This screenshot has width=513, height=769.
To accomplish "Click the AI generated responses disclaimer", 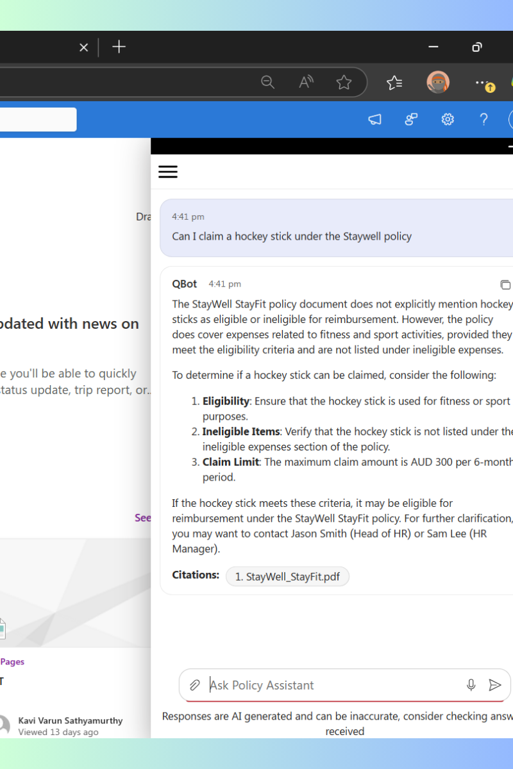I will click(337, 724).
